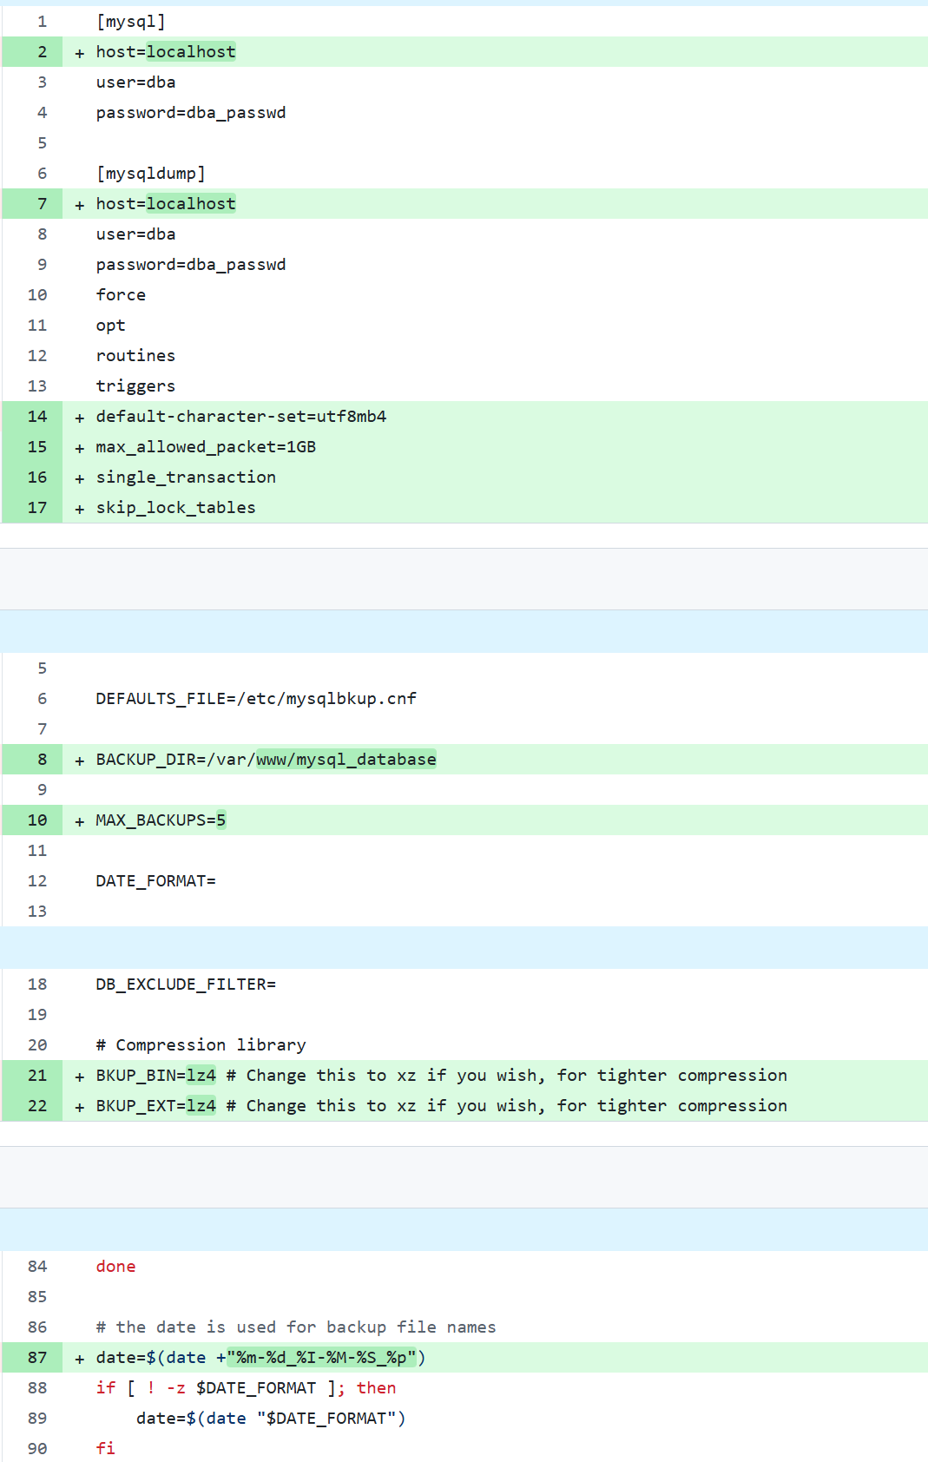928x1462 pixels.
Task: Click the plus marker on BACKUP_DIR line
Action: coord(80,761)
